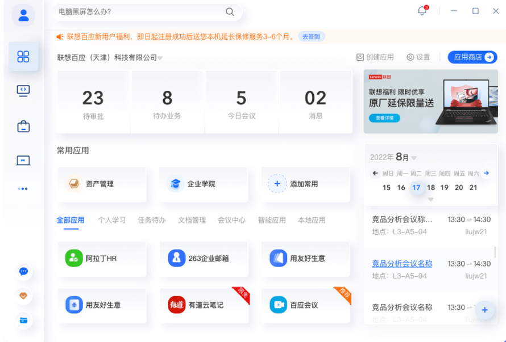Switch to 本地应用 tab

(312, 220)
